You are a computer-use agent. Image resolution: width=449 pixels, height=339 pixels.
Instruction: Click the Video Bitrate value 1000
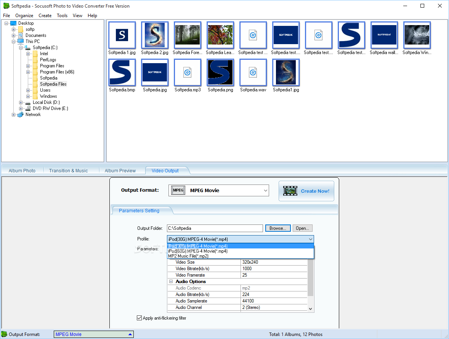pos(274,269)
